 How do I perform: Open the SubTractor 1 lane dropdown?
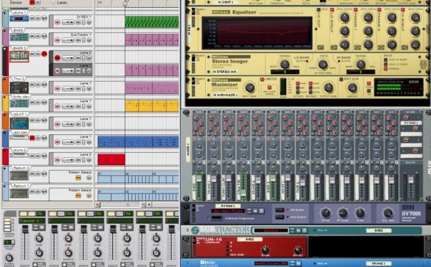tap(68, 40)
